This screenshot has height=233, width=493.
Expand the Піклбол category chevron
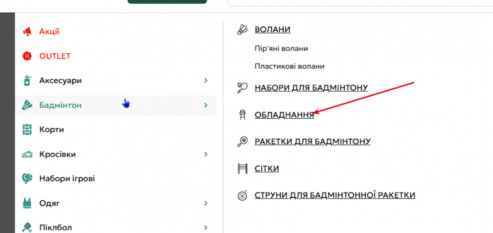(x=206, y=227)
